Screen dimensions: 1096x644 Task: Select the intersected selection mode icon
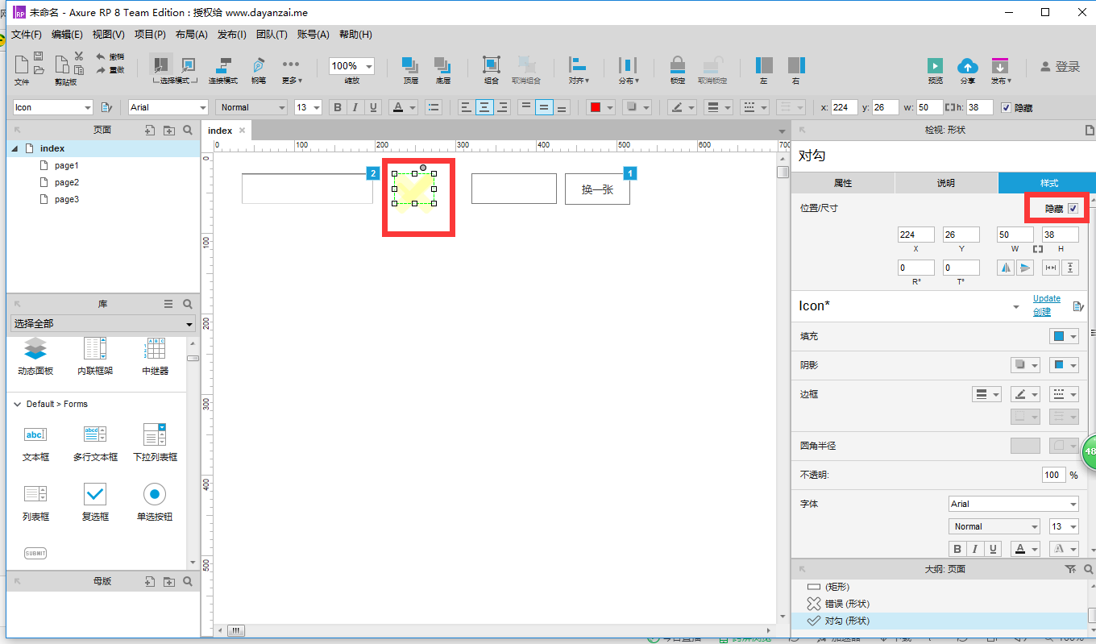[162, 64]
